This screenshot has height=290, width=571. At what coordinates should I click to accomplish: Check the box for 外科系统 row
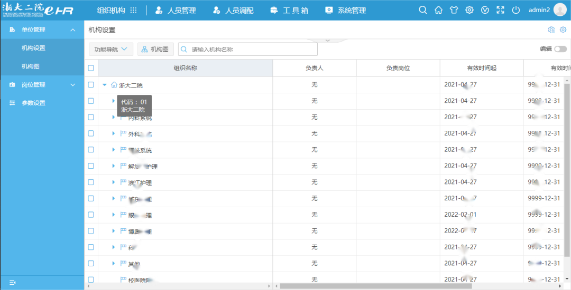[91, 133]
